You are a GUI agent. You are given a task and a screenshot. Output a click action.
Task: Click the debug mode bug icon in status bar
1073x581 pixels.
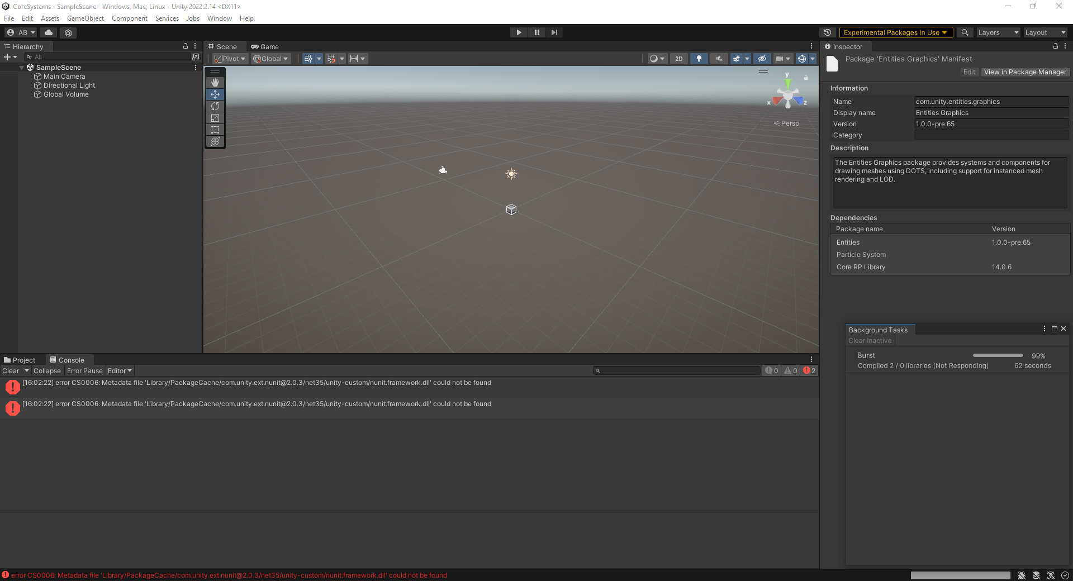click(1022, 575)
